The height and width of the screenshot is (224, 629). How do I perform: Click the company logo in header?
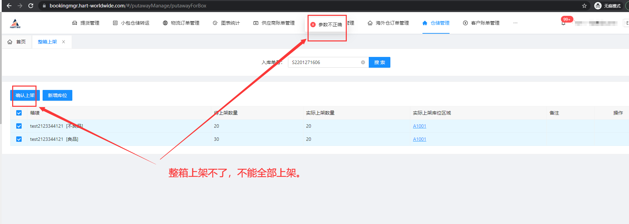[15, 23]
